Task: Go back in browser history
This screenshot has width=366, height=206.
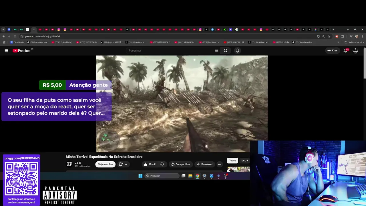Action: point(3,36)
